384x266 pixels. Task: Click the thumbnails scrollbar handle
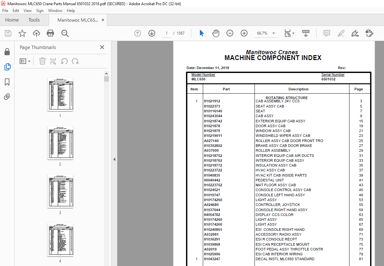106,79
